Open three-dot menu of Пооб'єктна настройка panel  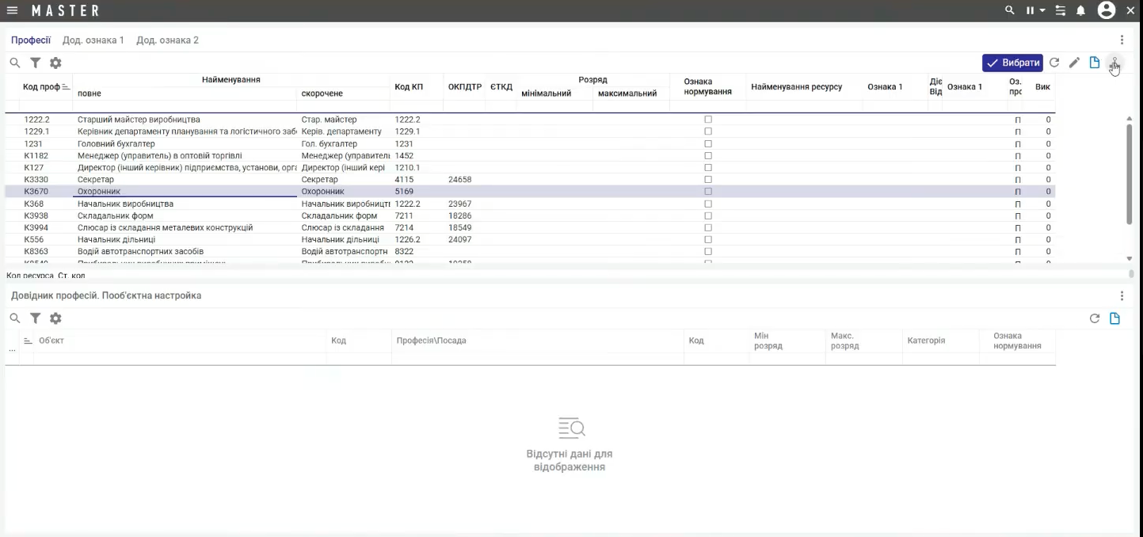1122,295
